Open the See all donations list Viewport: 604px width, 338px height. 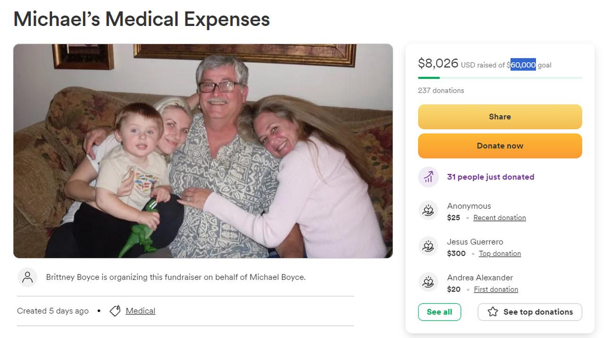pos(439,312)
